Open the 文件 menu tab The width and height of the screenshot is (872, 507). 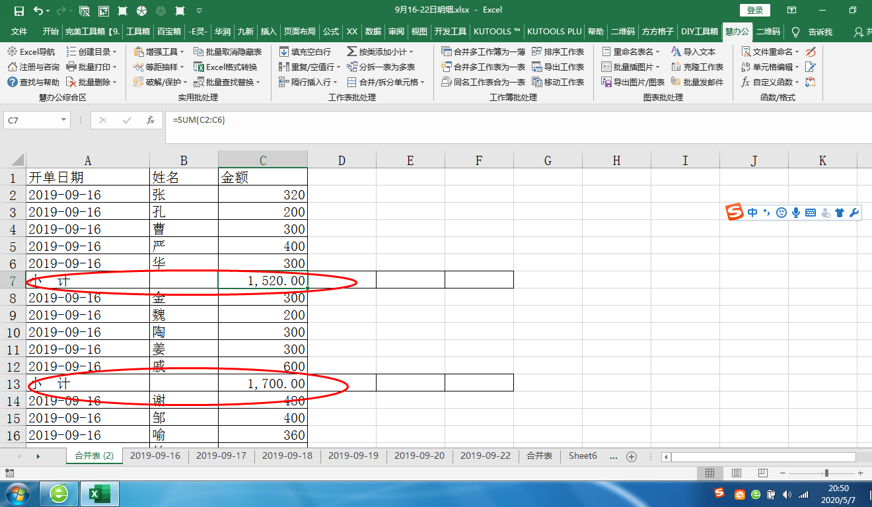(19, 32)
